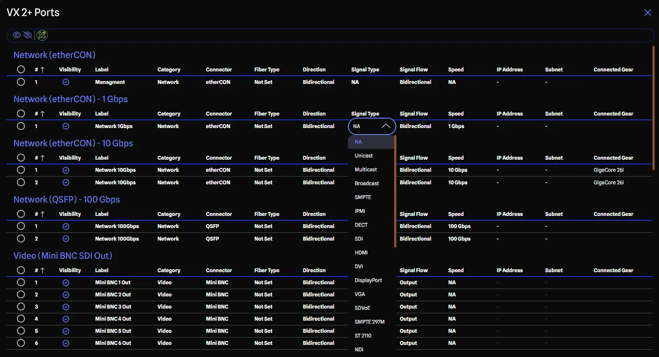The width and height of the screenshot is (659, 357).
Task: Click Connected Gear header in 10 Gbps table
Action: pos(613,158)
